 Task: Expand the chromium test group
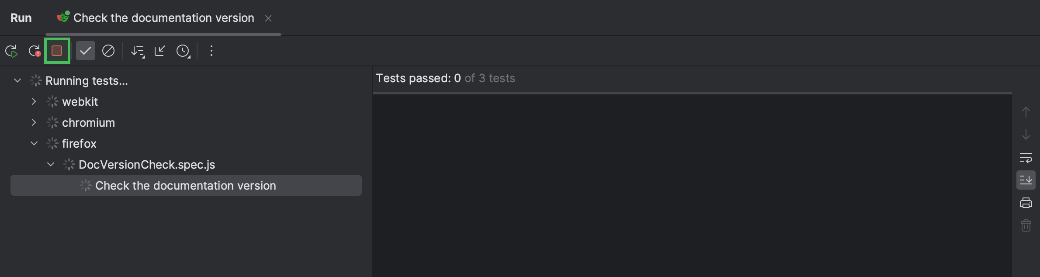click(x=34, y=122)
